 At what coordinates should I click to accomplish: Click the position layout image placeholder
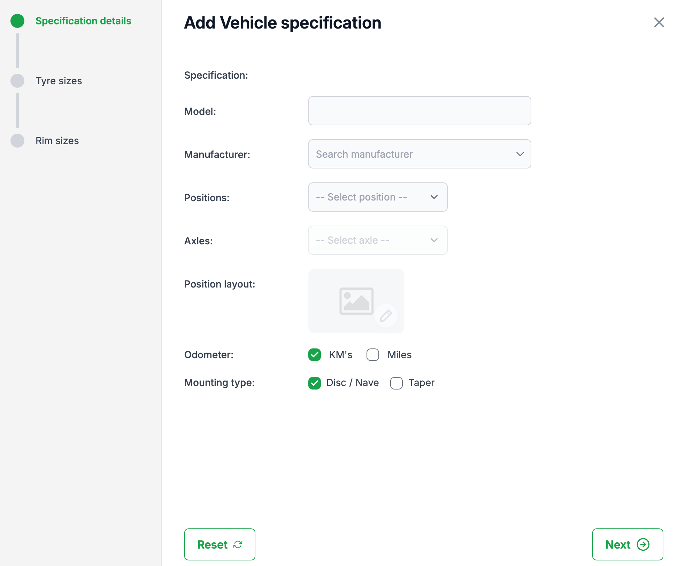[356, 300]
